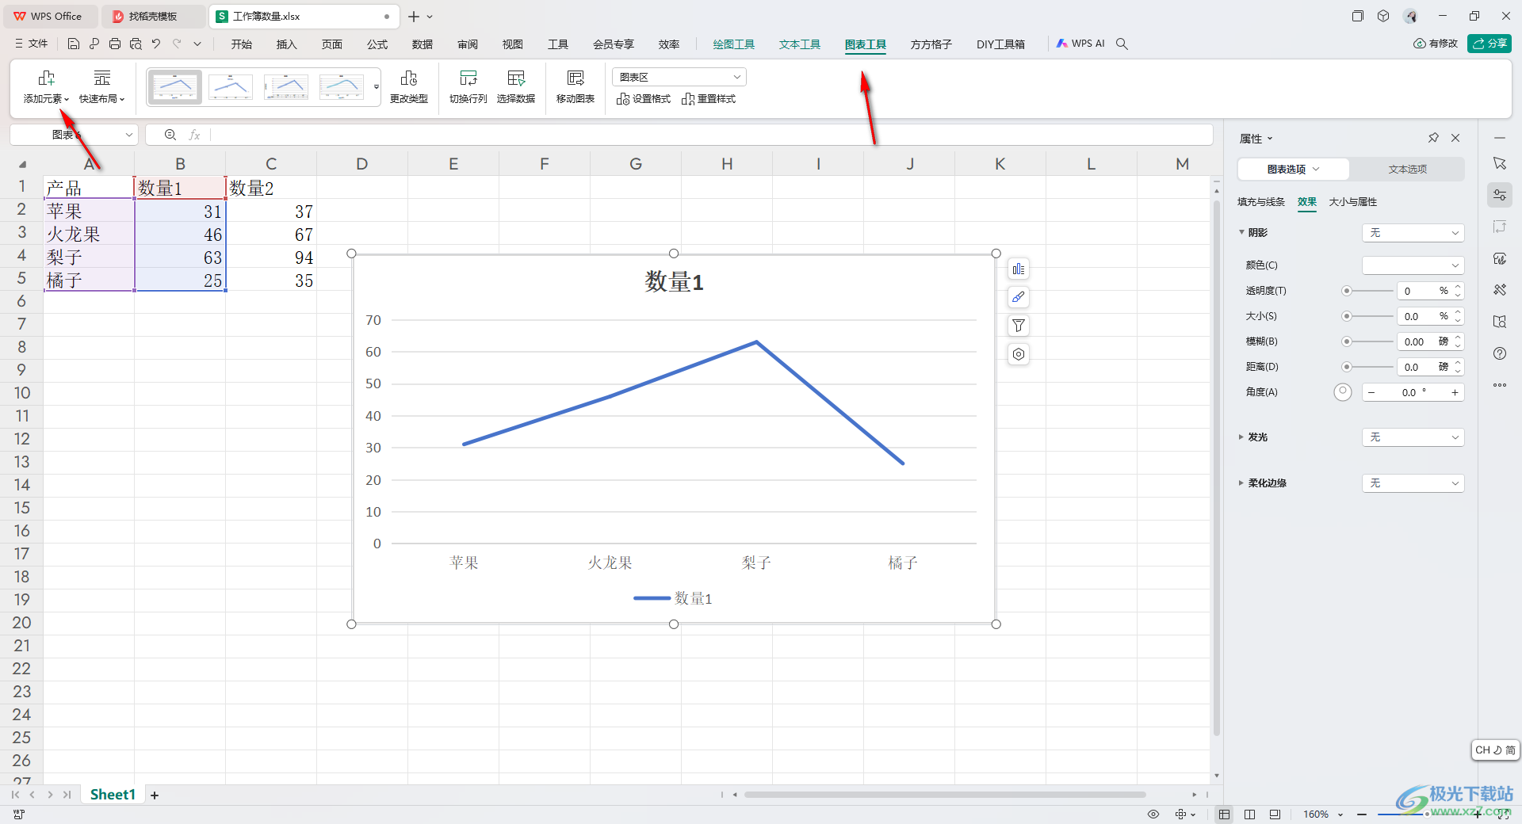Click the more (three dots) sidebar icon
The image size is (1522, 824).
(x=1500, y=385)
